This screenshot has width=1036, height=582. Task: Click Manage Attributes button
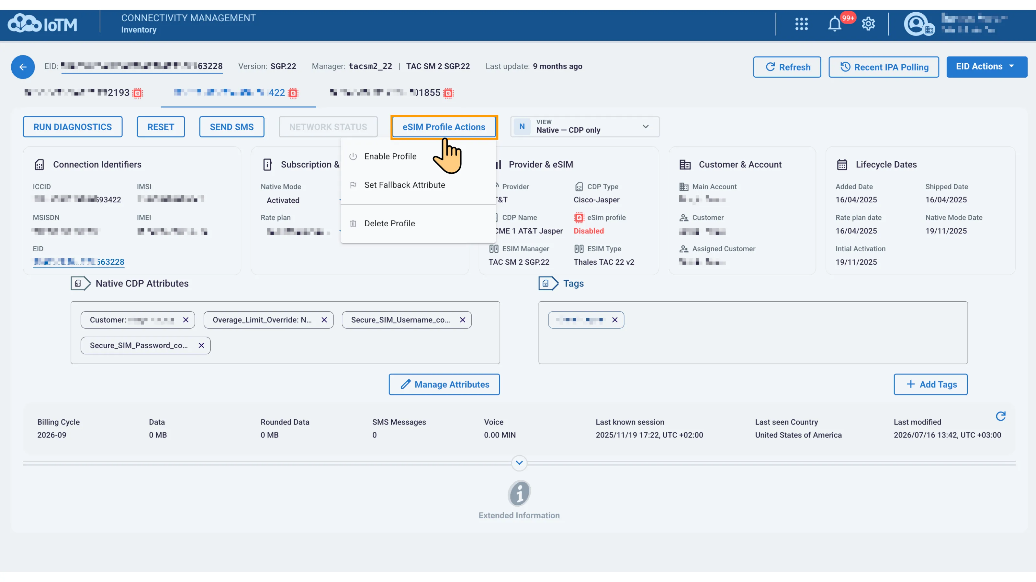click(444, 385)
